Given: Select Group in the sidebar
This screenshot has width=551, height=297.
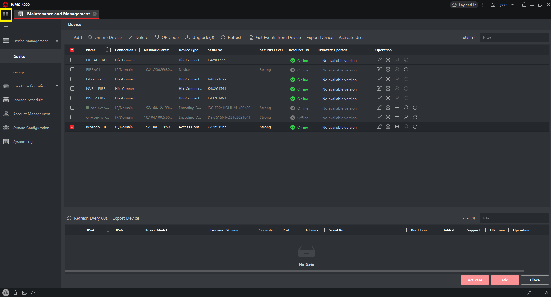Looking at the screenshot, I should click(19, 72).
